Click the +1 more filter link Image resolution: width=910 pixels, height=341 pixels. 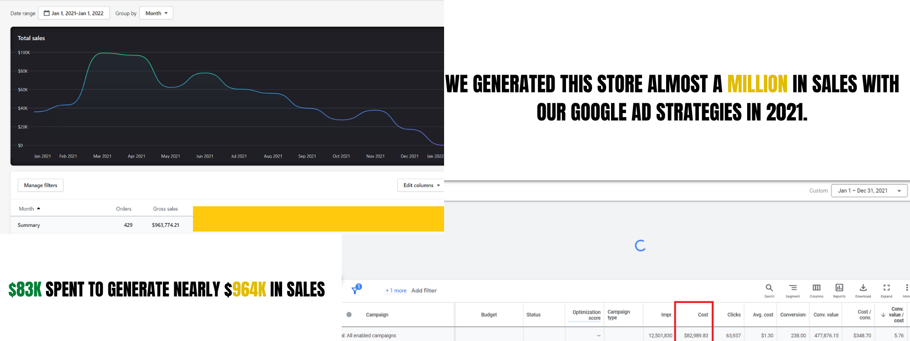coord(396,291)
